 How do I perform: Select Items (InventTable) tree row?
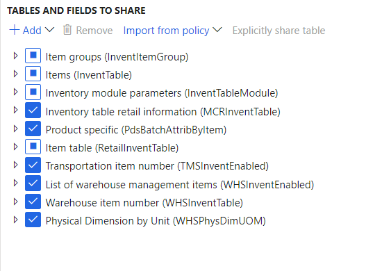89,75
